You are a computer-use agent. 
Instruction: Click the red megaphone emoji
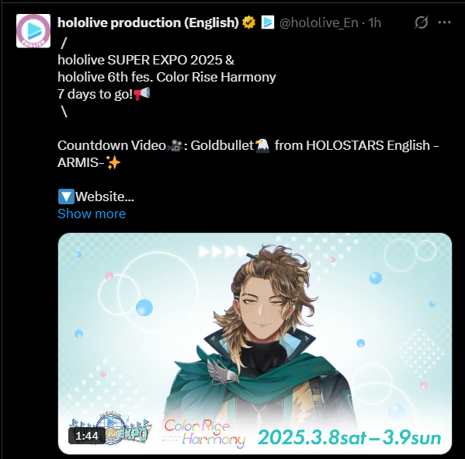(142, 94)
